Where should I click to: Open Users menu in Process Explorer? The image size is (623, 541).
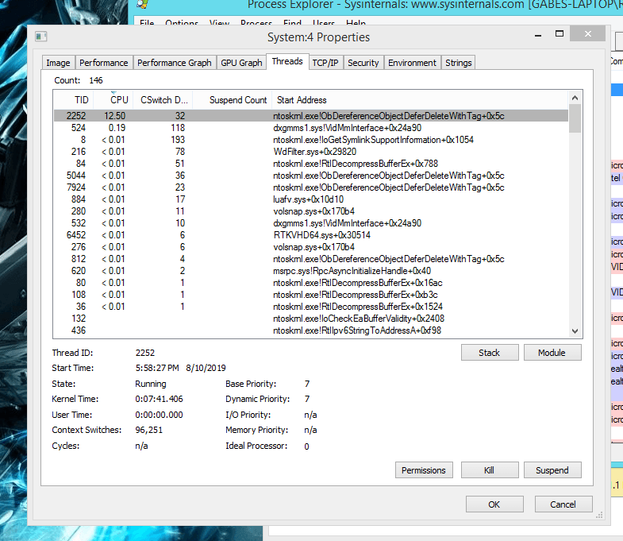324,23
